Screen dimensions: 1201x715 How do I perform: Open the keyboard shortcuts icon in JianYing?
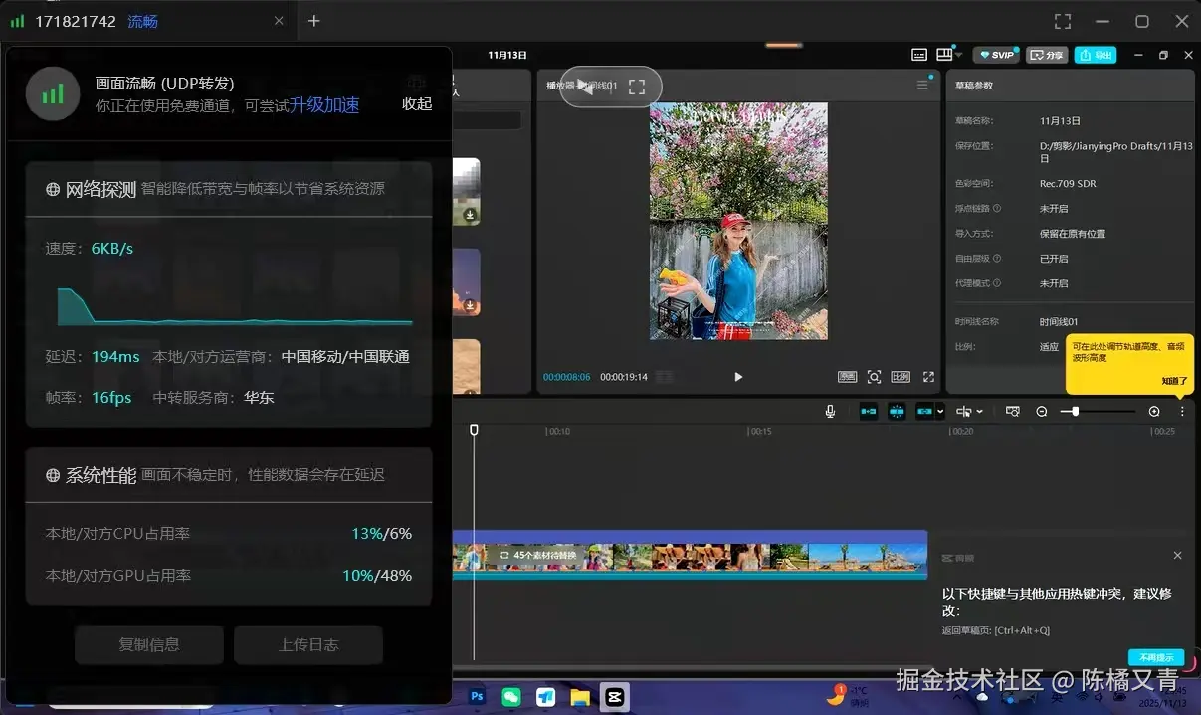[919, 55]
